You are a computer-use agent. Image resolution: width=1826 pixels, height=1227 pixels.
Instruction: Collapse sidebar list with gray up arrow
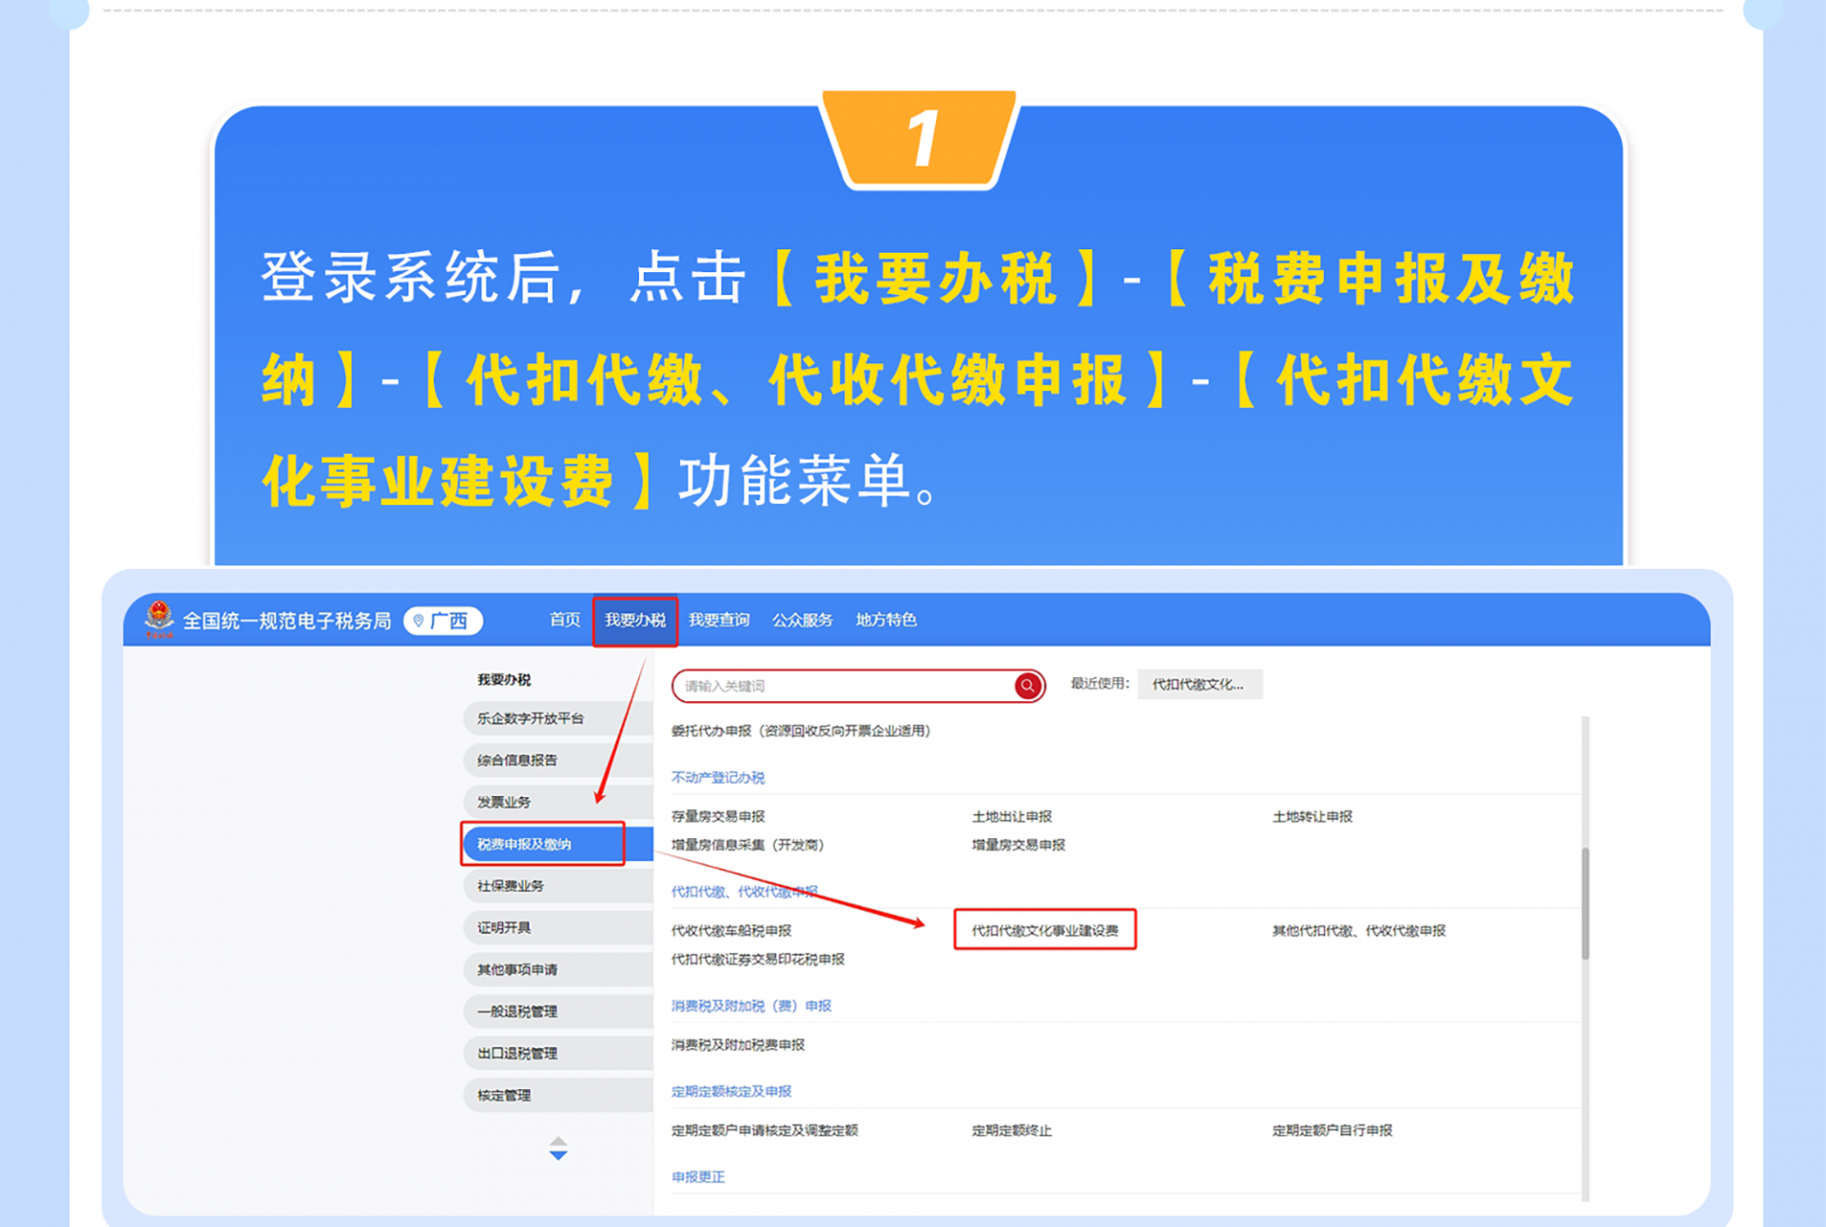pyautogui.click(x=558, y=1139)
